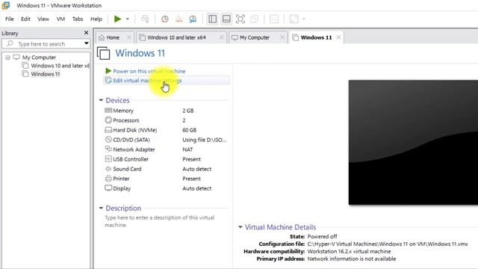Select Windows 11 in the Library tree
This screenshot has height=269, width=478.
tap(45, 74)
